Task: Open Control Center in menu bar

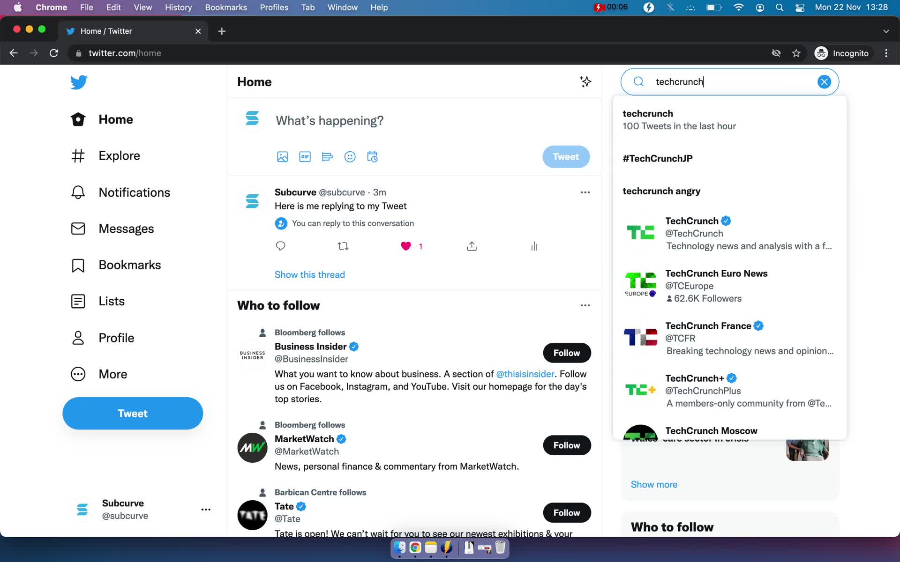Action: 800,7
